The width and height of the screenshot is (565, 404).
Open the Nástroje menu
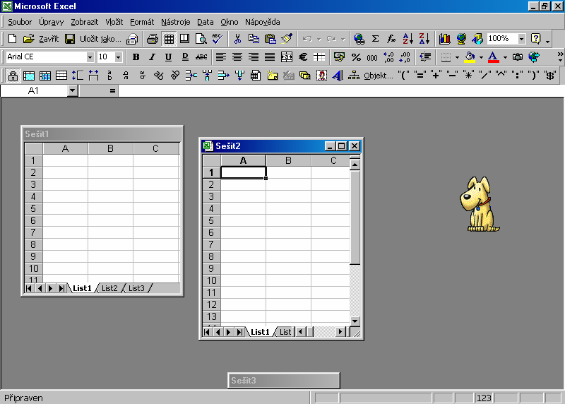[x=175, y=22]
